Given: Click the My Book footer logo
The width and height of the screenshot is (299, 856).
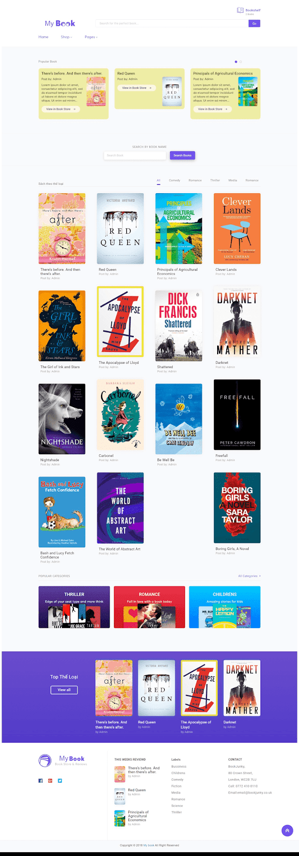Looking at the screenshot, I should (63, 760).
